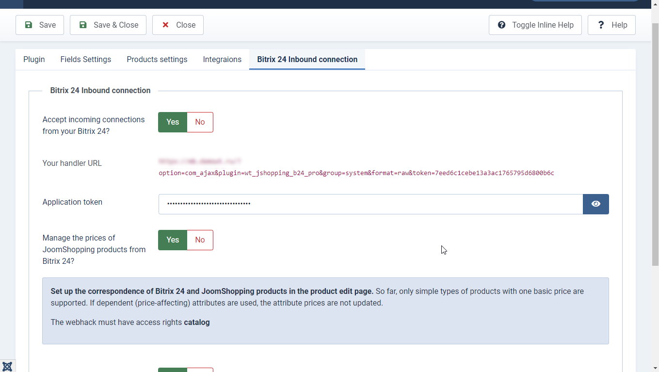Switch to the Plugin tab
The height and width of the screenshot is (372, 659).
pyautogui.click(x=34, y=59)
